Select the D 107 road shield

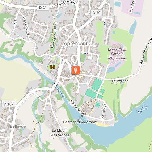tap(9, 104)
